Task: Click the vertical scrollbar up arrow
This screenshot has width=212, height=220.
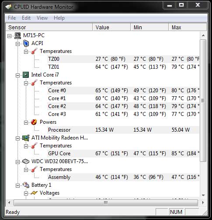Action: click(x=203, y=35)
